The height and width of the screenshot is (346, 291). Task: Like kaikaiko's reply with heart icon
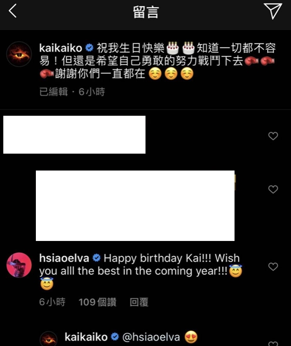(273, 344)
